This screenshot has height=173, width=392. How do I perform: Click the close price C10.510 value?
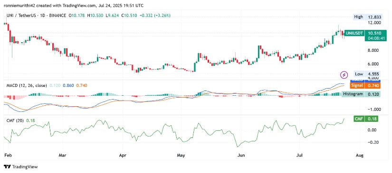pyautogui.click(x=129, y=16)
